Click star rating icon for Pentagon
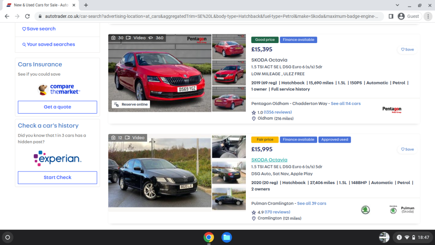Image resolution: width=435 pixels, height=245 pixels. coord(254,112)
